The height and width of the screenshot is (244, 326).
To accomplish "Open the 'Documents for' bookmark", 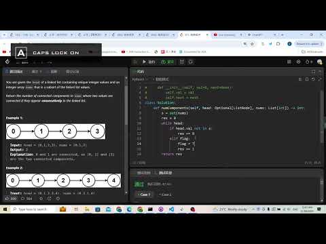I will click(x=193, y=52).
